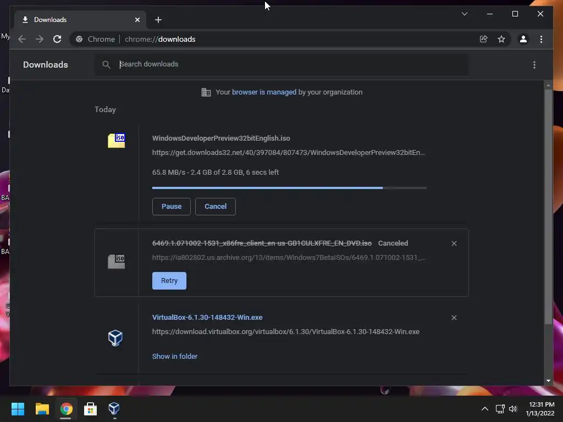The image size is (563, 422).
Task: Click the network icon in system tray
Action: [x=500, y=409]
